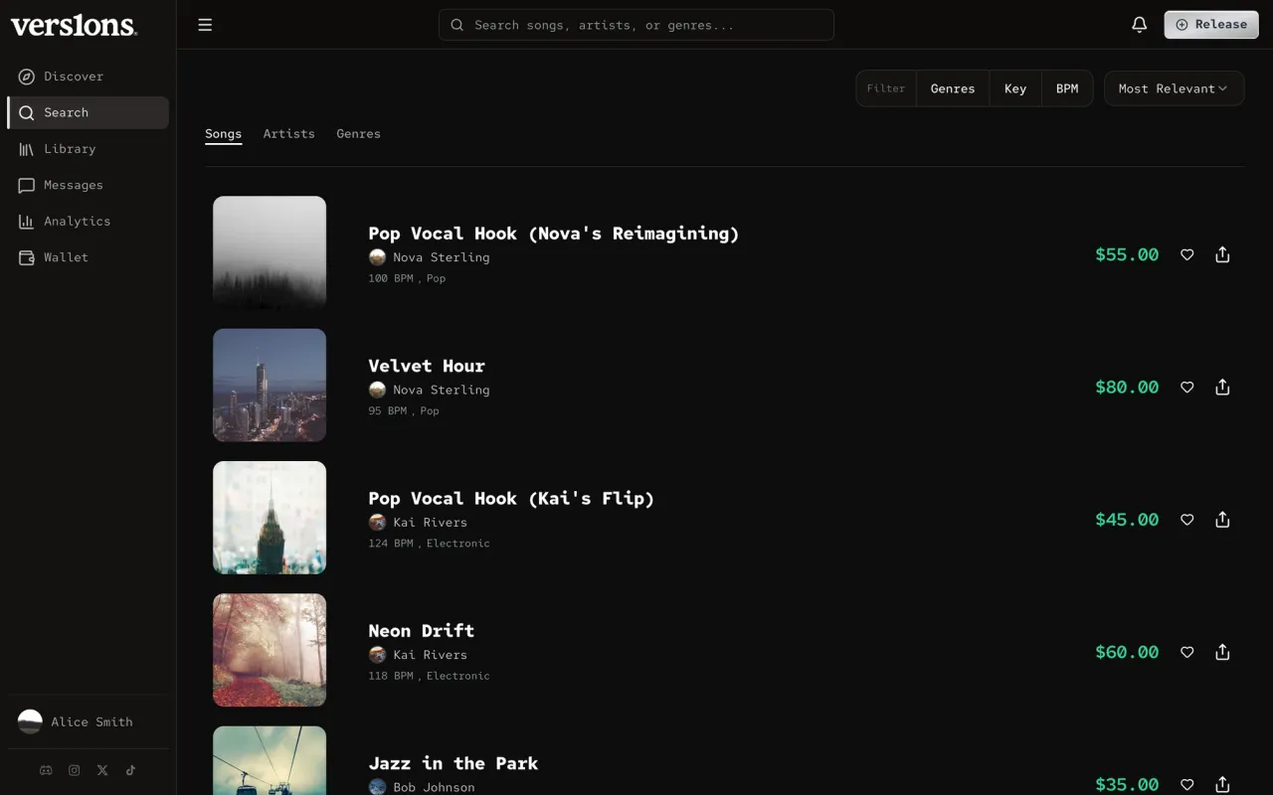The width and height of the screenshot is (1273, 795).
Task: Open the X social icon
Action: tap(102, 770)
